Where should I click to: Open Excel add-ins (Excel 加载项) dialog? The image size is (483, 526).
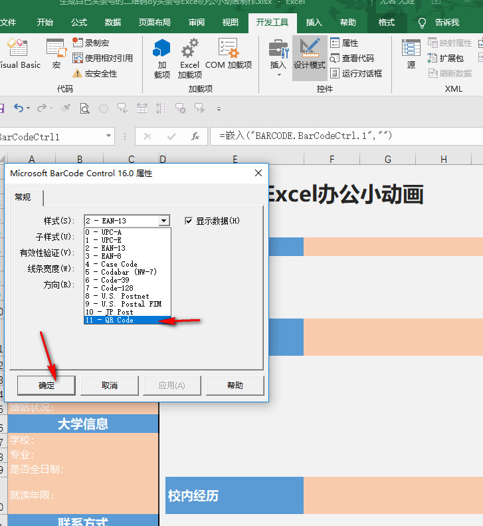[190, 59]
